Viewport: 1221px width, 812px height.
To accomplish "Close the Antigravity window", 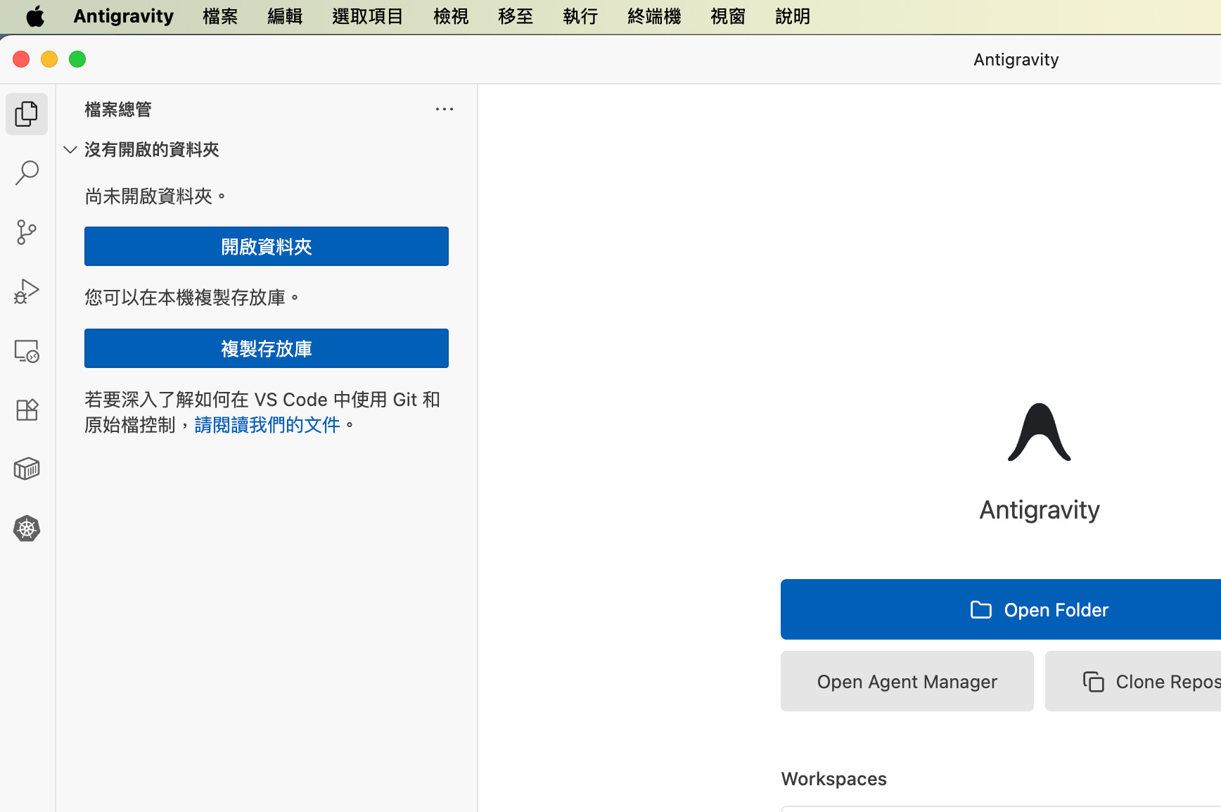I will click(21, 59).
